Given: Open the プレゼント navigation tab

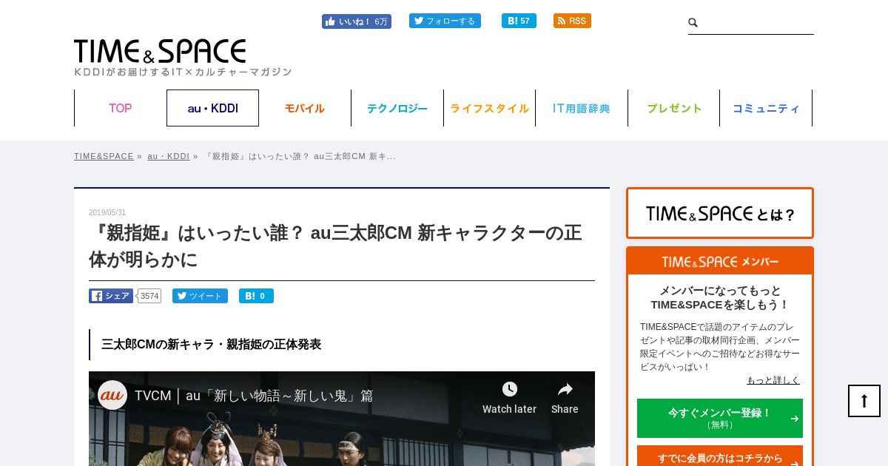Looking at the screenshot, I should tap(674, 108).
